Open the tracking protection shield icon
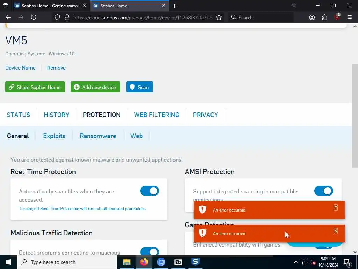The width and height of the screenshot is (358, 269). pos(57,18)
